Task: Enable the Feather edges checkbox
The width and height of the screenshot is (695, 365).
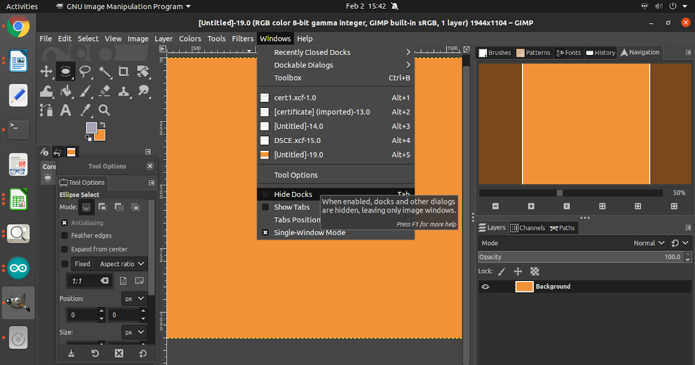Action: (64, 235)
